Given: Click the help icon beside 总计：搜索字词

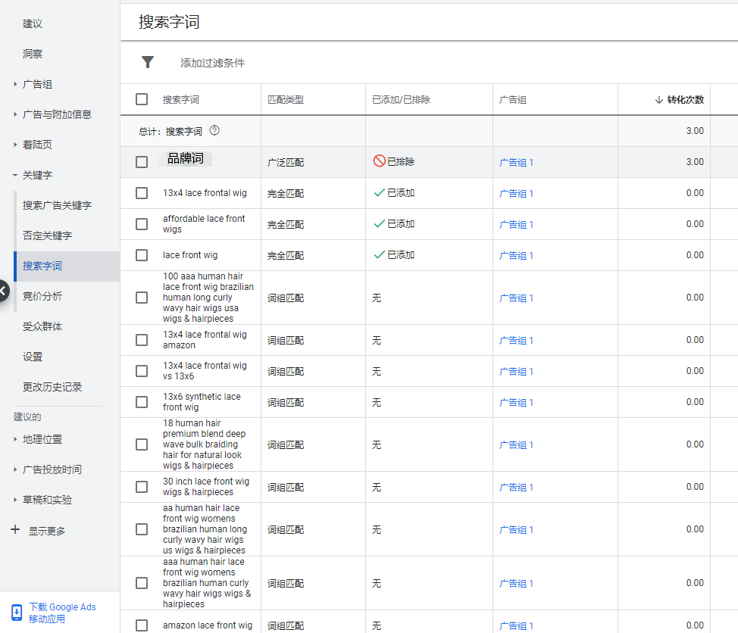Looking at the screenshot, I should (x=215, y=130).
